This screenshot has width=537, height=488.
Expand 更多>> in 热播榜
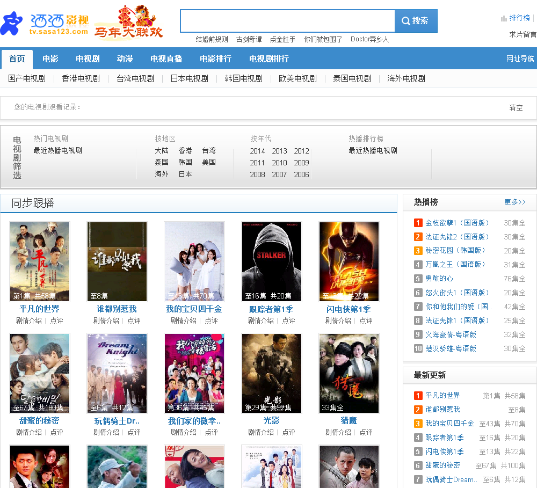(515, 202)
